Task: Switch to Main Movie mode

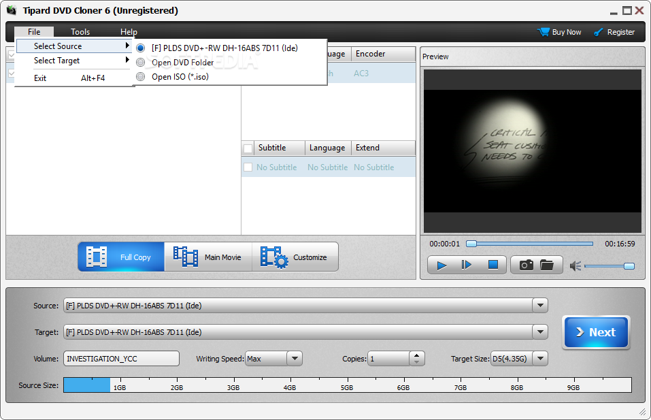Action: click(x=208, y=257)
